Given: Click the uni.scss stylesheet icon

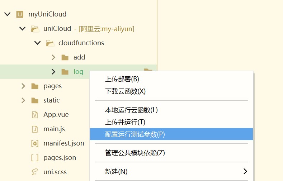Looking at the screenshot, I should [x=35, y=172].
